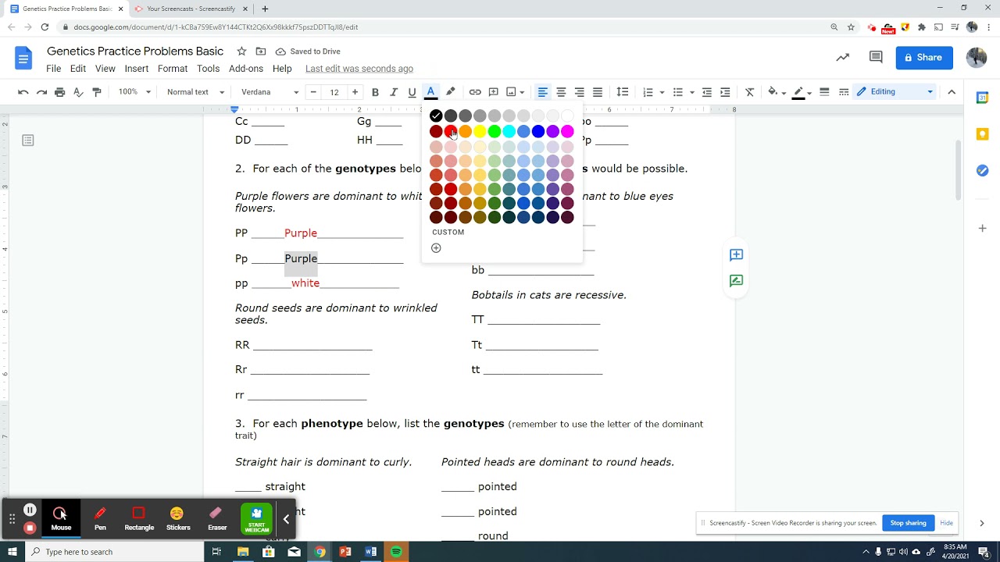Click the Stop sharing button
Viewport: 1000px width, 562px height.
tap(908, 523)
